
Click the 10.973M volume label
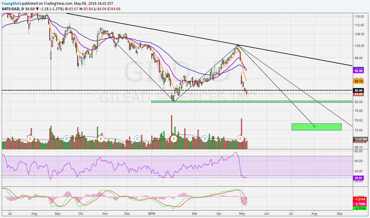(360, 139)
